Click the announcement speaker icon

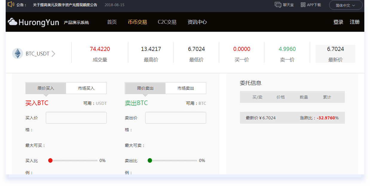click(x=11, y=4)
